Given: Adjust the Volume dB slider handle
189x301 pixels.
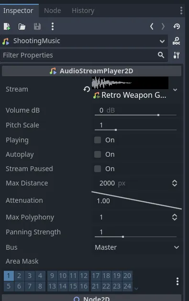Looking at the screenshot, I should coord(158,115).
